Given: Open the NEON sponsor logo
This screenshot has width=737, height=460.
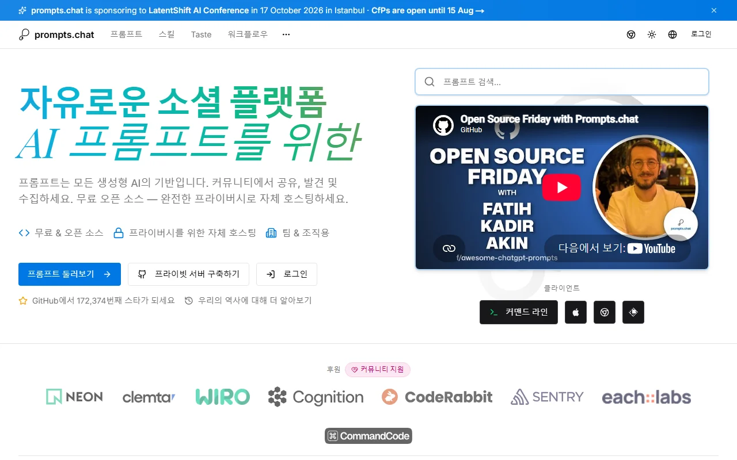Looking at the screenshot, I should pyautogui.click(x=74, y=397).
